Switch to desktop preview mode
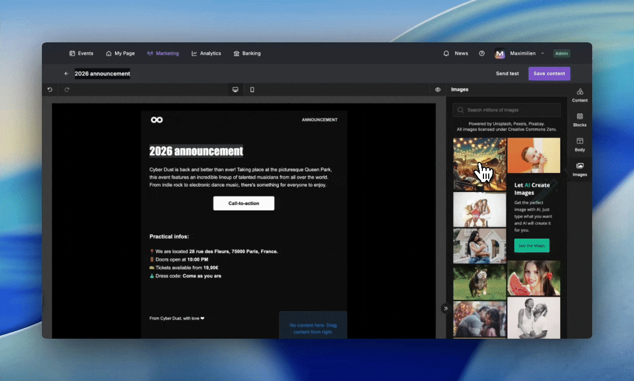The height and width of the screenshot is (381, 634). point(235,89)
